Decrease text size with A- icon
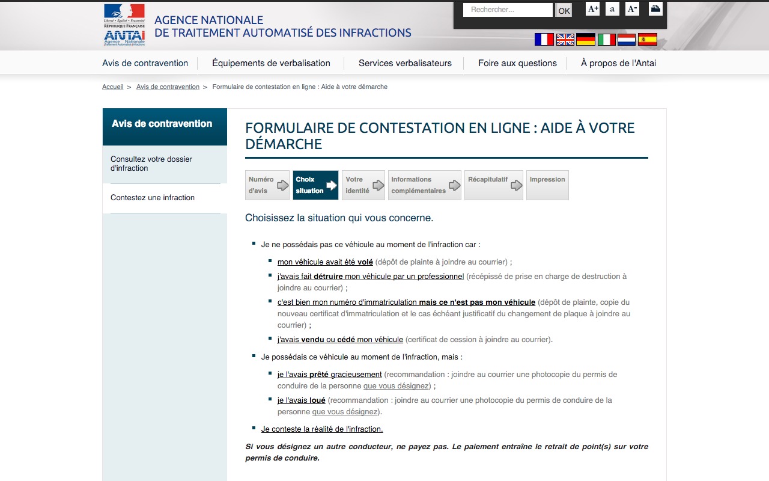This screenshot has width=769, height=481. 632,9
